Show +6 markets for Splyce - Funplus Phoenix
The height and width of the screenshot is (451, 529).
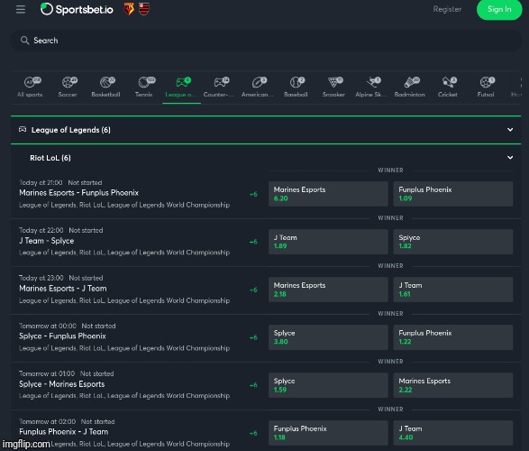(x=253, y=337)
